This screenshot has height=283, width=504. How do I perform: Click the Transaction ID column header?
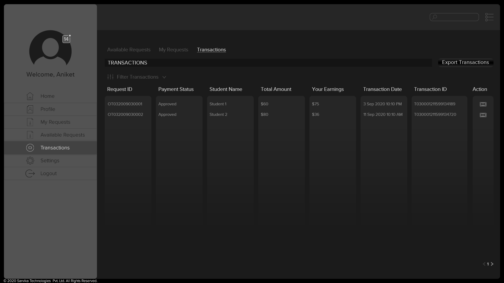coord(430,89)
